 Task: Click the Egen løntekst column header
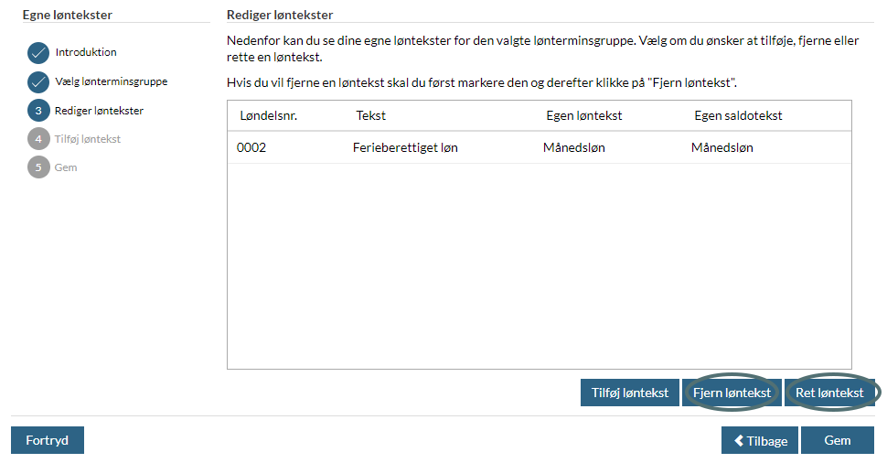click(583, 115)
